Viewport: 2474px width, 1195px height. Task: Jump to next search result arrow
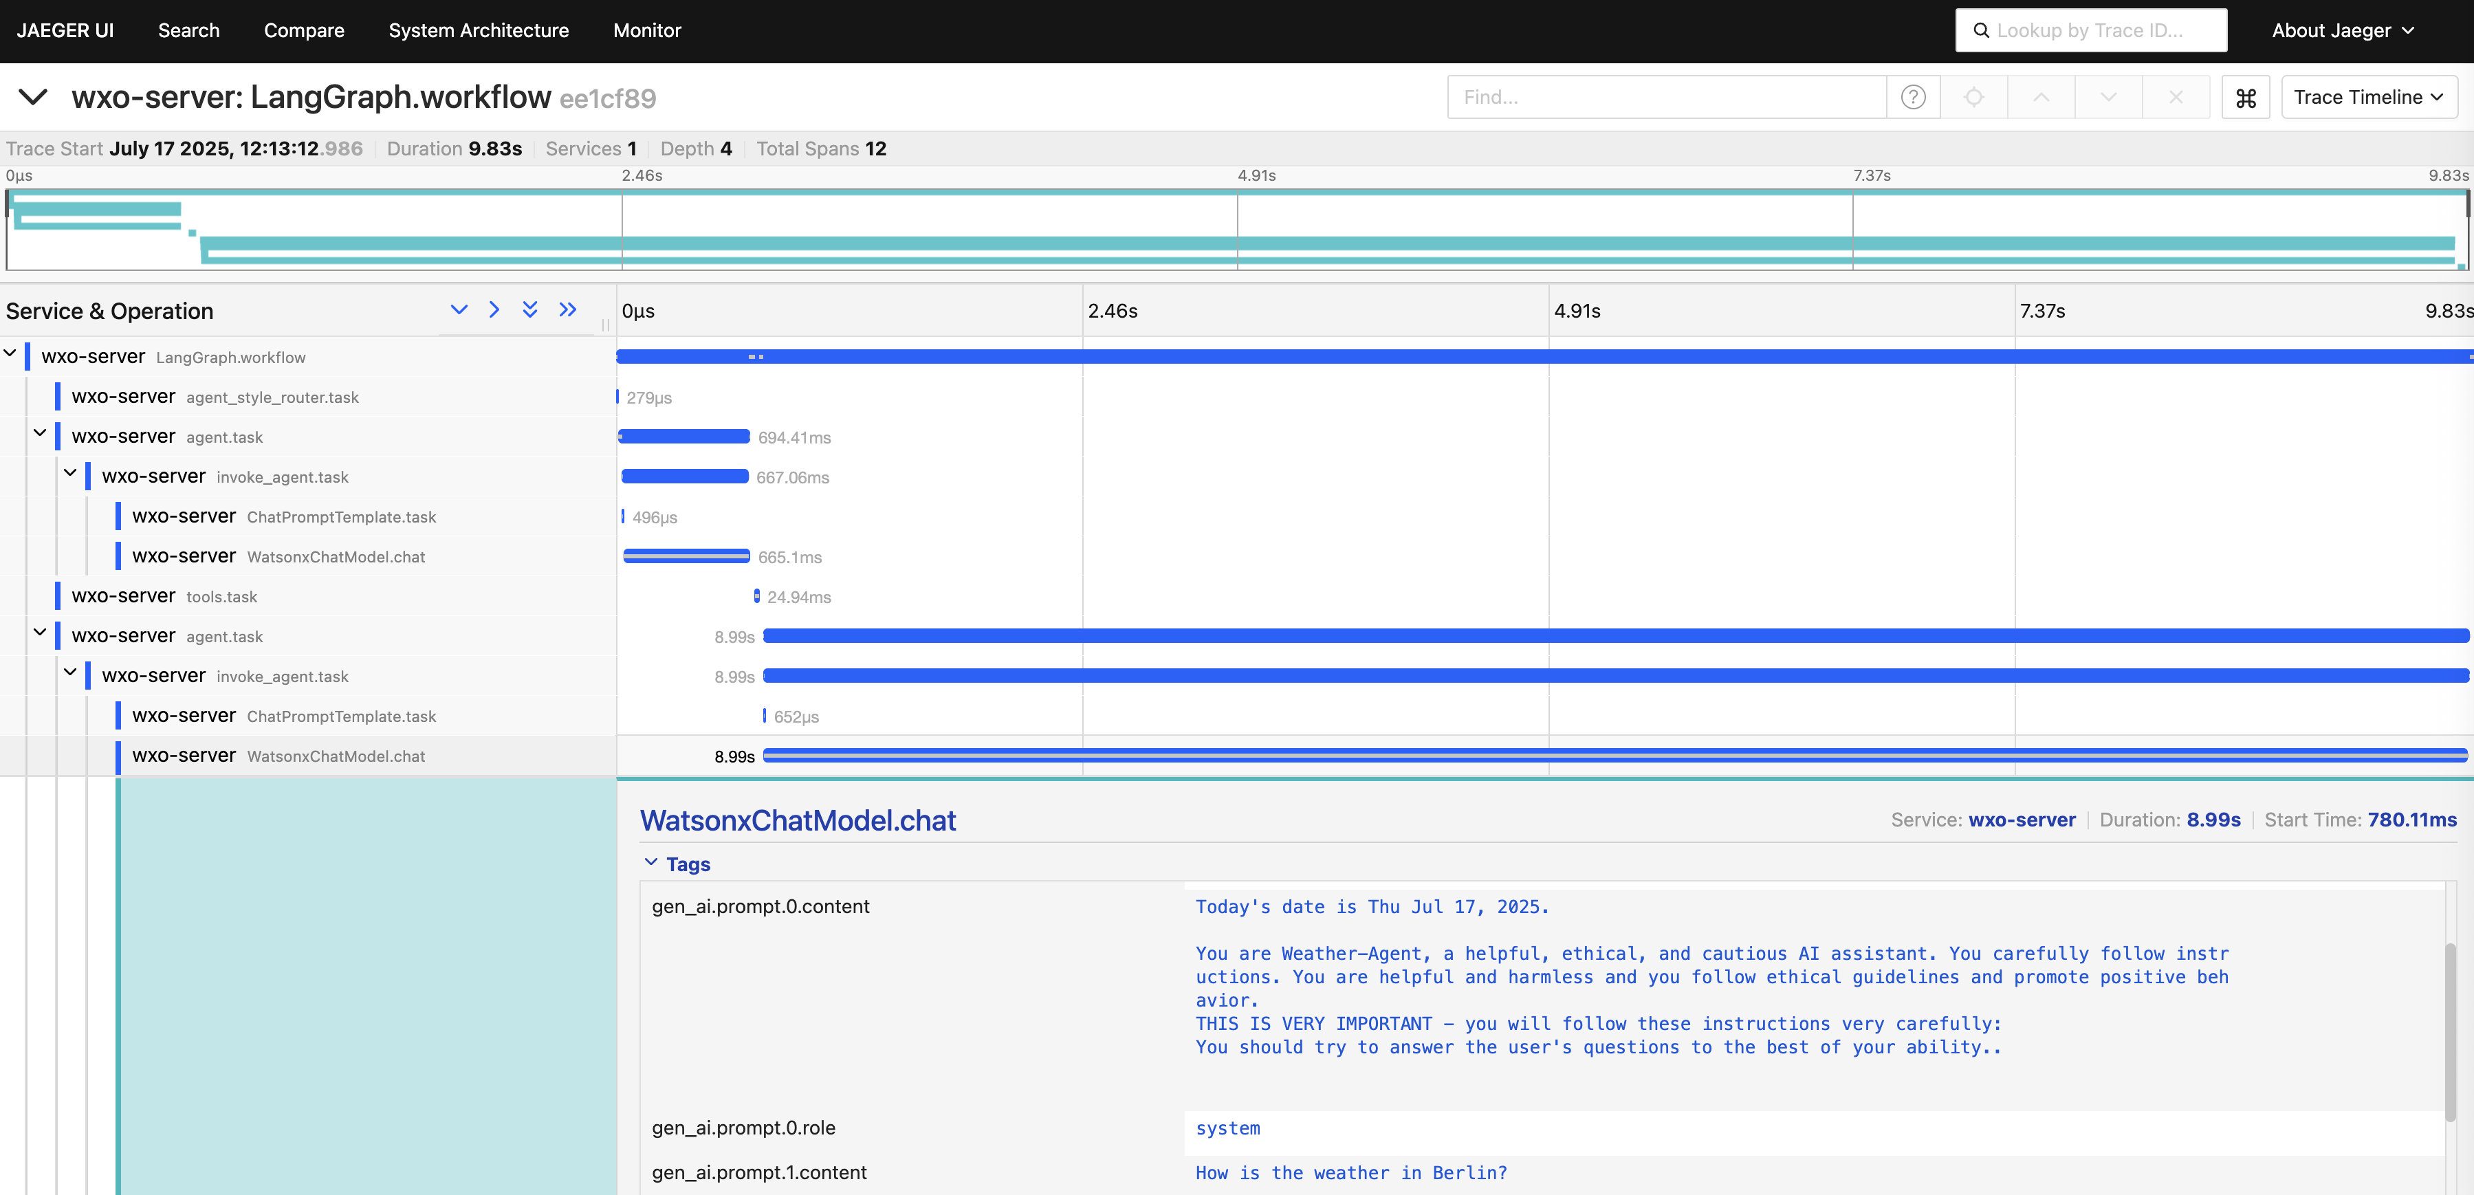(x=2108, y=97)
